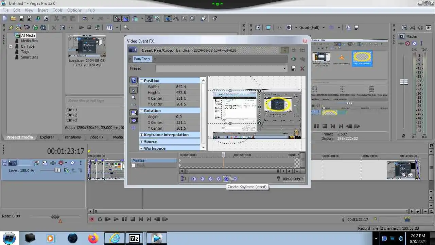Image resolution: width=435 pixels, height=245 pixels.
Task: Select the All Media bin
Action: tap(28, 35)
